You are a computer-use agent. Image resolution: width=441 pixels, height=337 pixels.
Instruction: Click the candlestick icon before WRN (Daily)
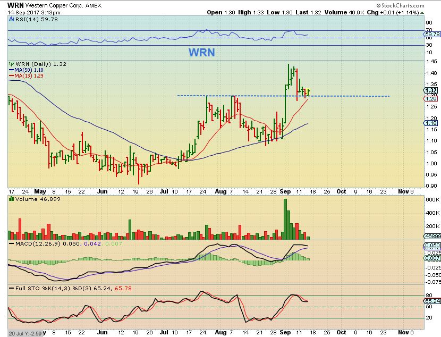[11, 64]
